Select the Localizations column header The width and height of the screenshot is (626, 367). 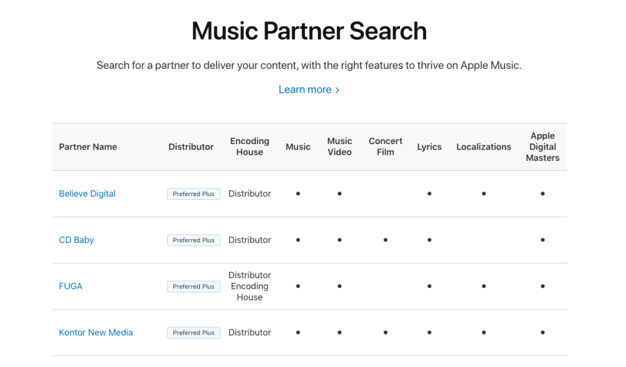coord(483,147)
